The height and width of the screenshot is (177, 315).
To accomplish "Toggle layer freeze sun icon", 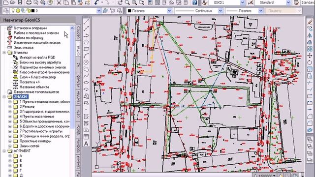I will [18, 11].
